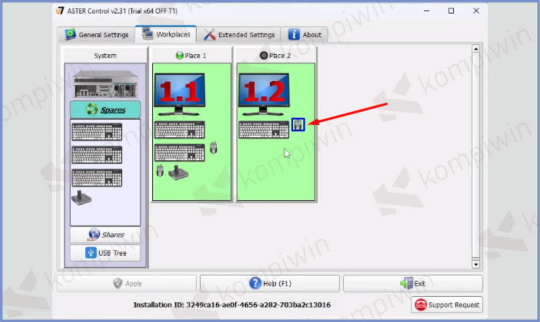Select the joystick in the Spares list
This screenshot has height=322, width=540.
[x=81, y=198]
